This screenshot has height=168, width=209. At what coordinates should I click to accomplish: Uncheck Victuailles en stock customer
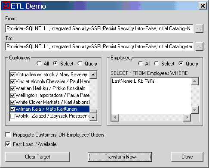point(13,75)
